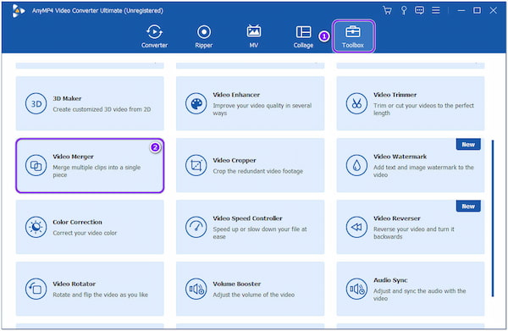Open the Video Rotator title
This screenshot has height=331, width=508.
coord(75,284)
